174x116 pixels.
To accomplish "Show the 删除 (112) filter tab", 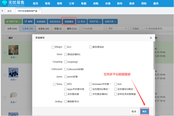I will point(72,29).
